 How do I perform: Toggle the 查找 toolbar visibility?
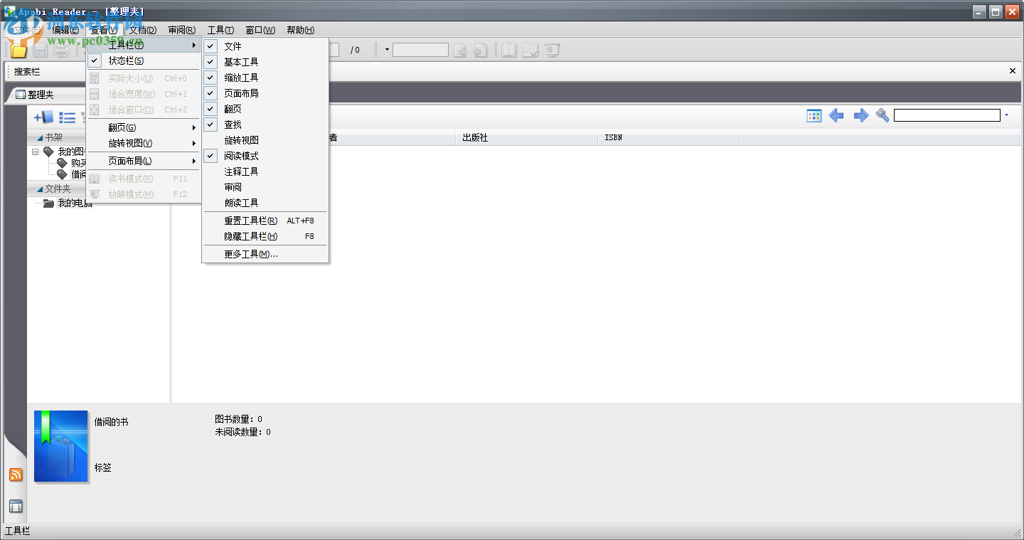tap(233, 125)
